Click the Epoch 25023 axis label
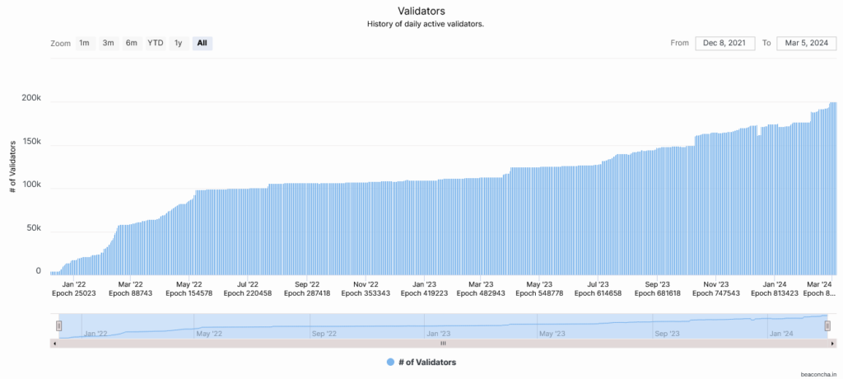Image resolution: width=843 pixels, height=379 pixels. (x=74, y=293)
